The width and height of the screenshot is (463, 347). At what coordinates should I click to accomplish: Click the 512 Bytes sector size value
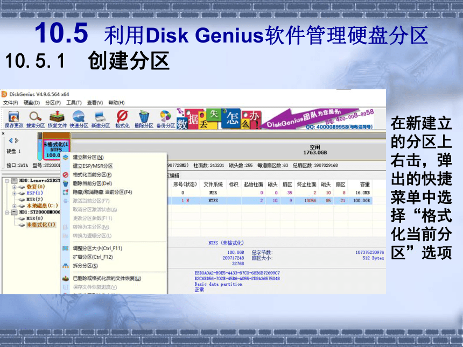[x=373, y=258]
